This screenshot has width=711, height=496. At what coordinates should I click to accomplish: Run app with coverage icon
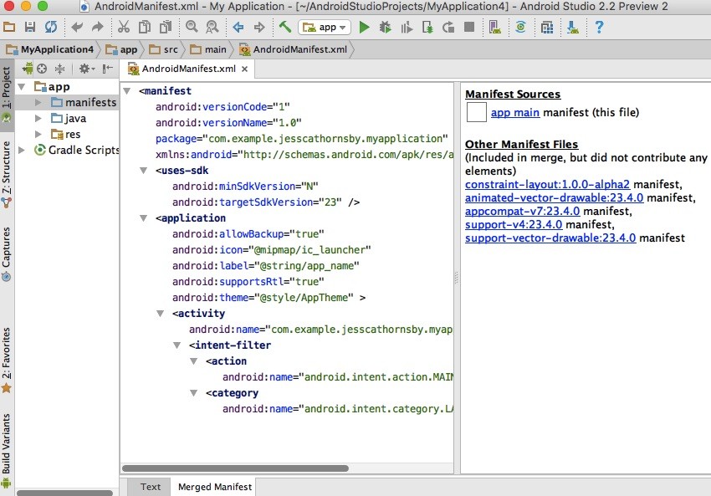[407, 28]
